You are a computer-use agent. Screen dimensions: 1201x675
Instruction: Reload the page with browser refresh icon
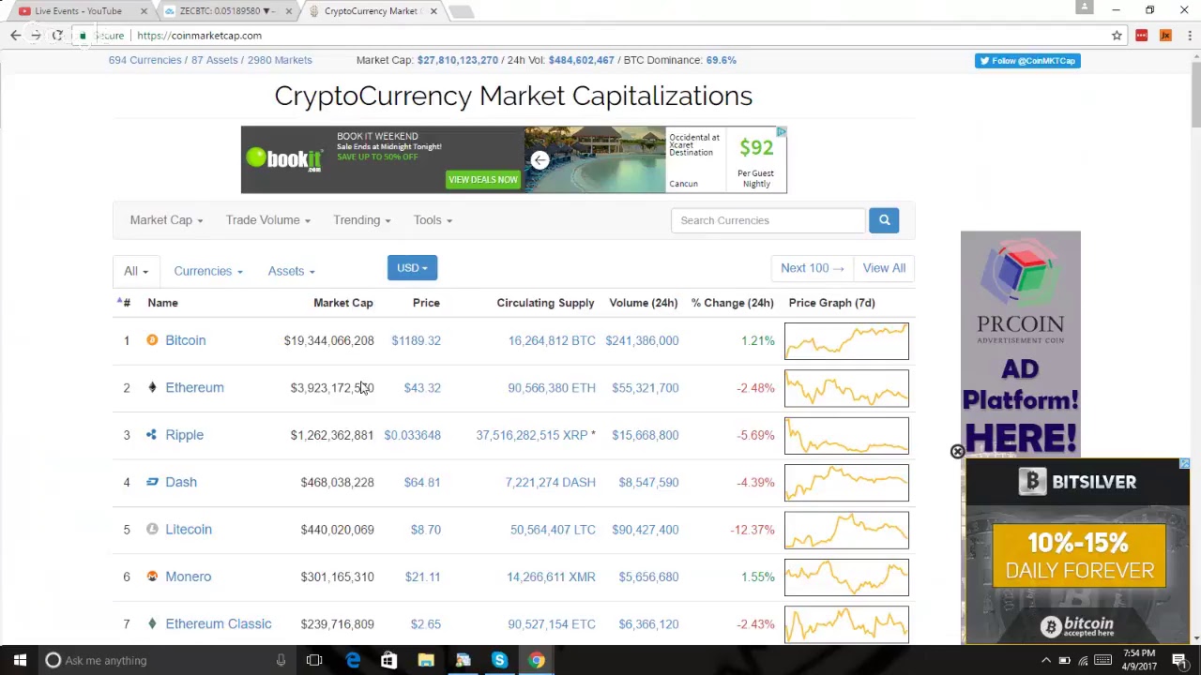pyautogui.click(x=57, y=36)
